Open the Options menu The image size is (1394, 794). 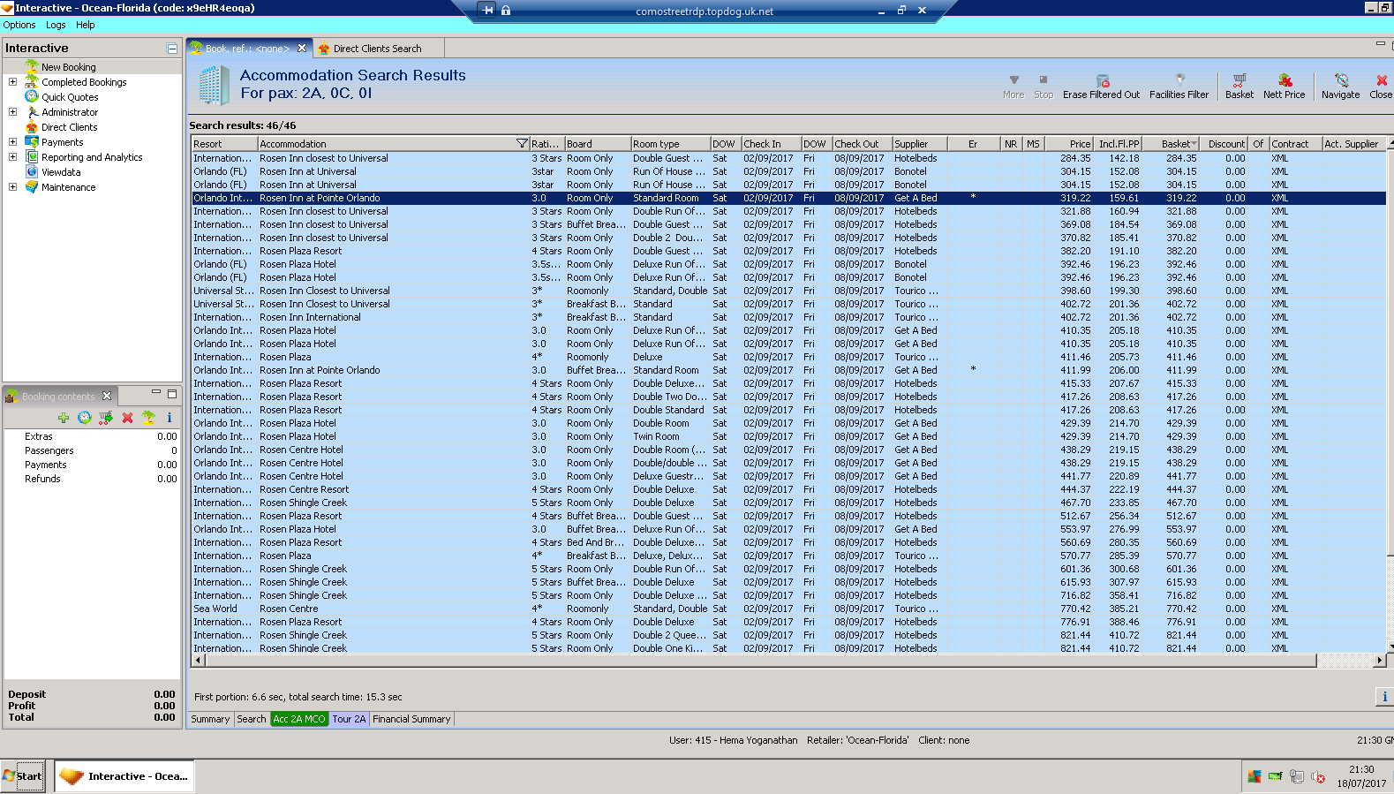(x=19, y=25)
